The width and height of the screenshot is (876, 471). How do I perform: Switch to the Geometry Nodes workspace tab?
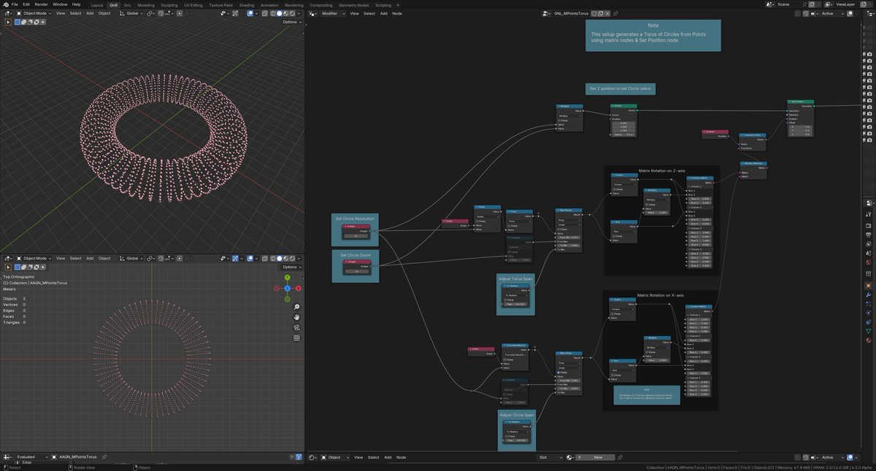click(x=353, y=4)
